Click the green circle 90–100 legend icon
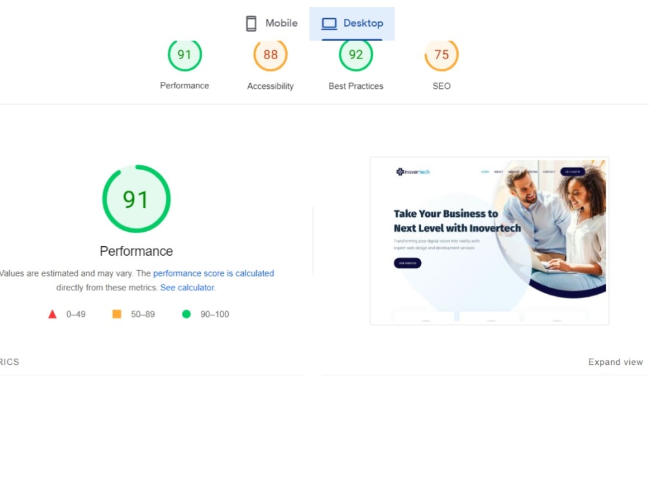This screenshot has width=650, height=487. [186, 314]
